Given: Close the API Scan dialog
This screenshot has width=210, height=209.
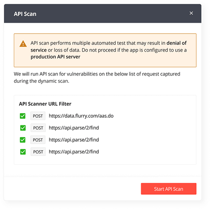Looking at the screenshot, I should click(x=191, y=13).
